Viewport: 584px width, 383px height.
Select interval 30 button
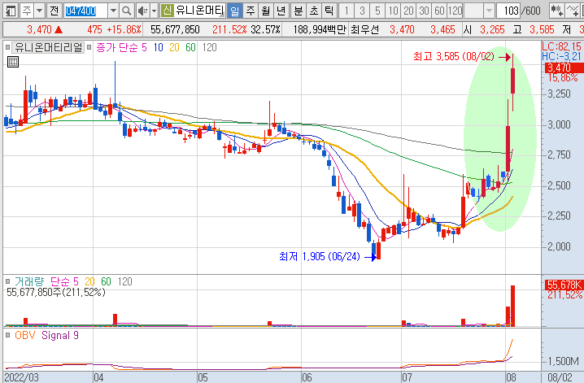point(425,11)
